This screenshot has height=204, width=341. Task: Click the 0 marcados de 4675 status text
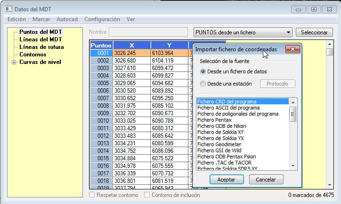[x=311, y=195]
